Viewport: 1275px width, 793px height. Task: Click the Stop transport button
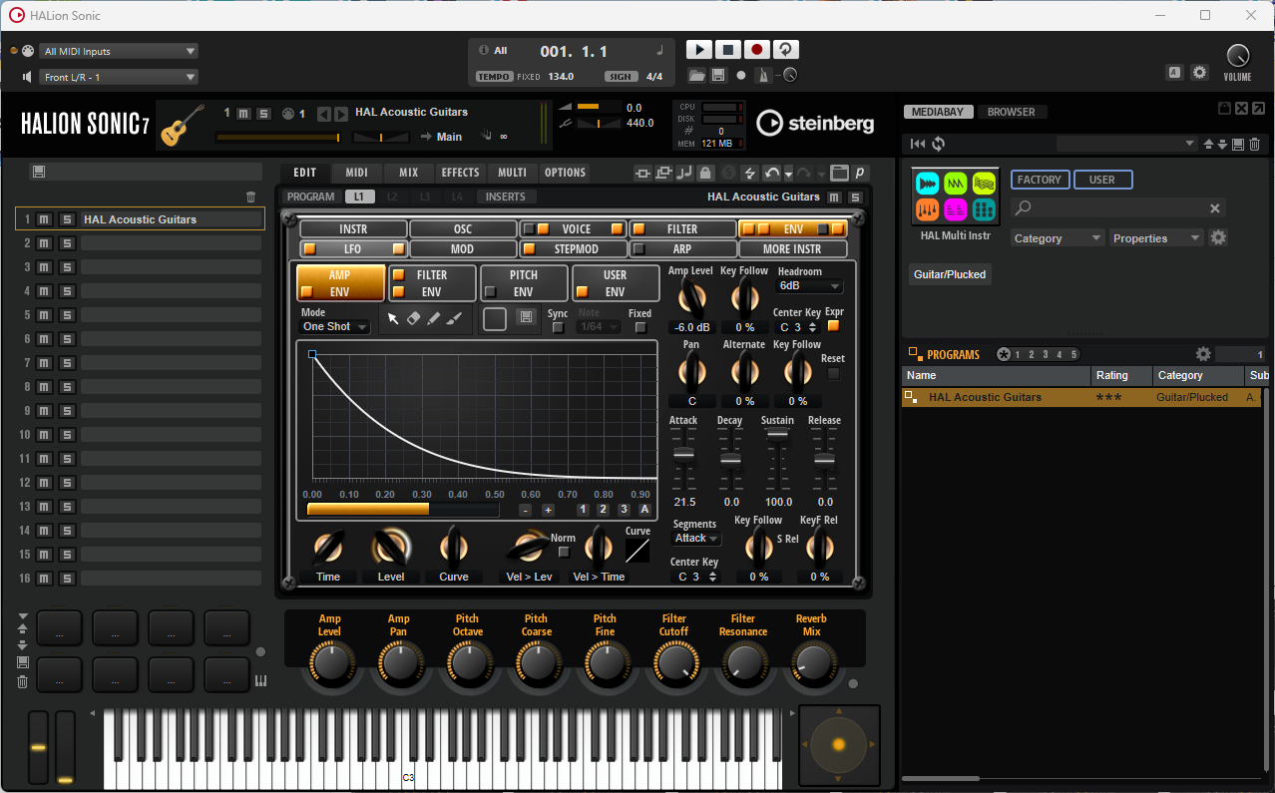point(728,50)
